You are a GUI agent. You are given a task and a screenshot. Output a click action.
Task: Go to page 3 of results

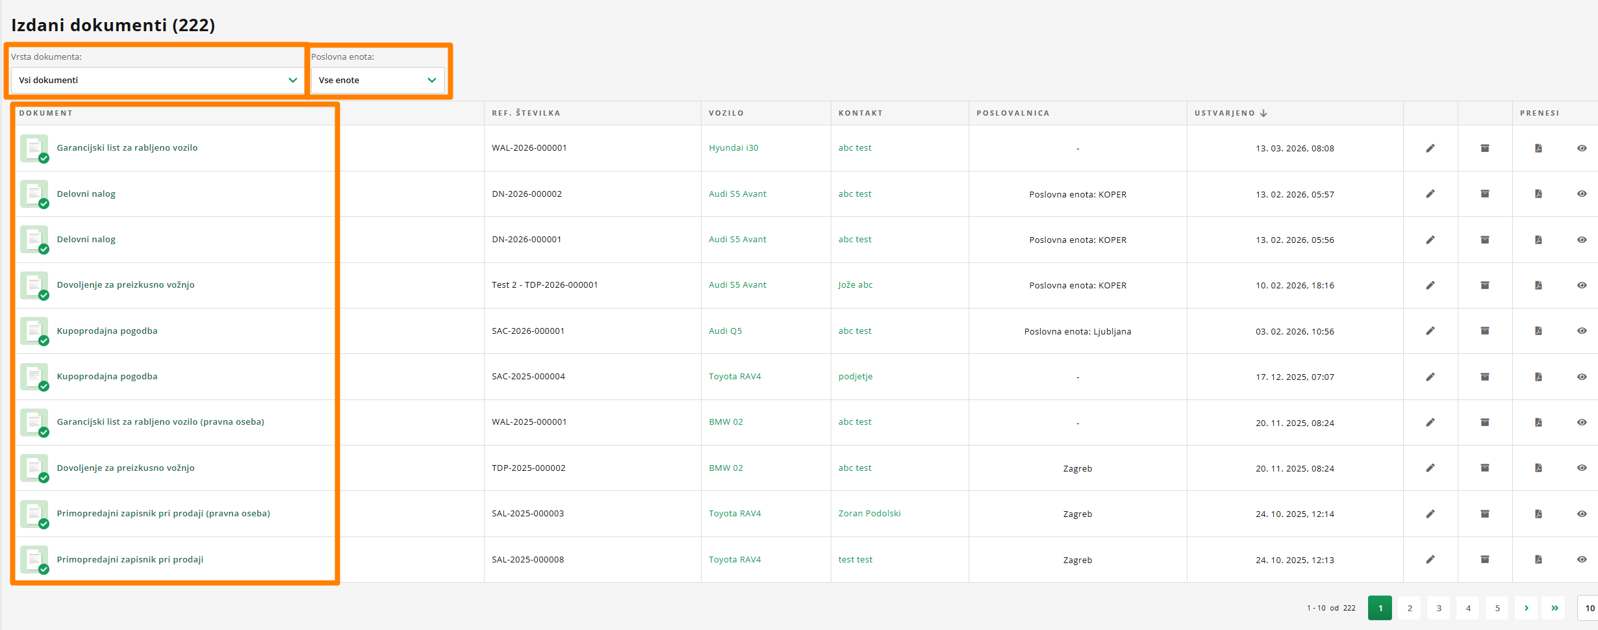click(x=1439, y=608)
